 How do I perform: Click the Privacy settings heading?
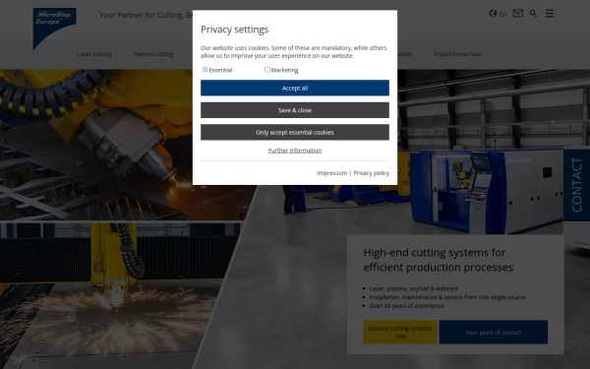coord(234,30)
